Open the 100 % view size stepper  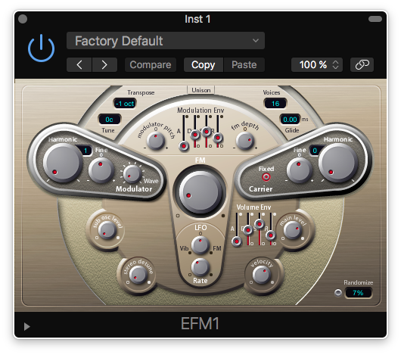(x=317, y=64)
